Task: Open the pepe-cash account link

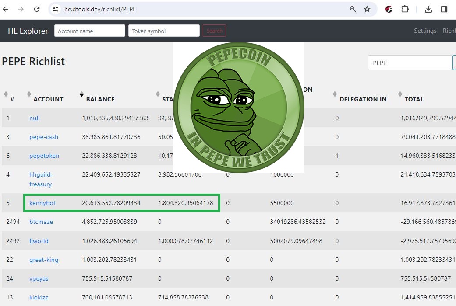Action: [x=44, y=137]
